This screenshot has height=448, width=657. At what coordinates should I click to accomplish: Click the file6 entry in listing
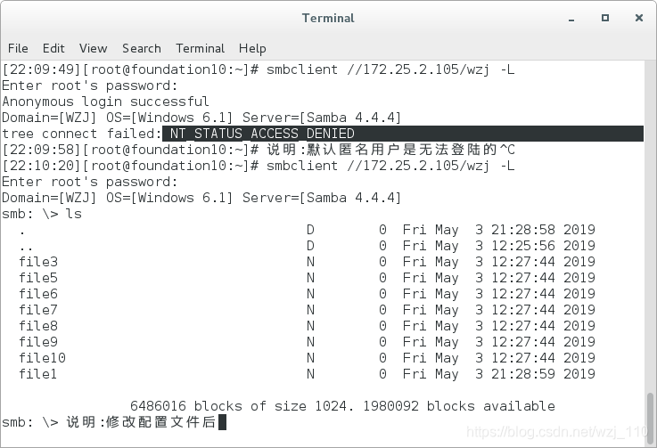[38, 294]
